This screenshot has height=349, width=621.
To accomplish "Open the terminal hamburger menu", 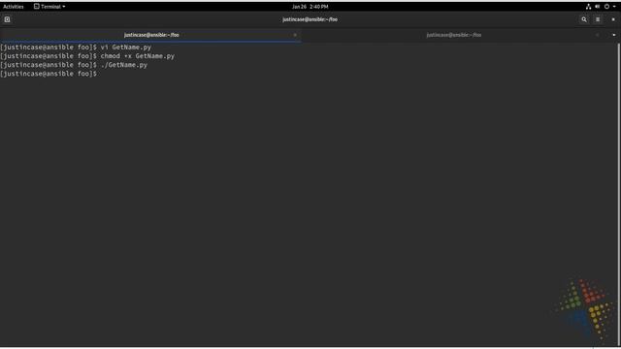I will click(598, 19).
